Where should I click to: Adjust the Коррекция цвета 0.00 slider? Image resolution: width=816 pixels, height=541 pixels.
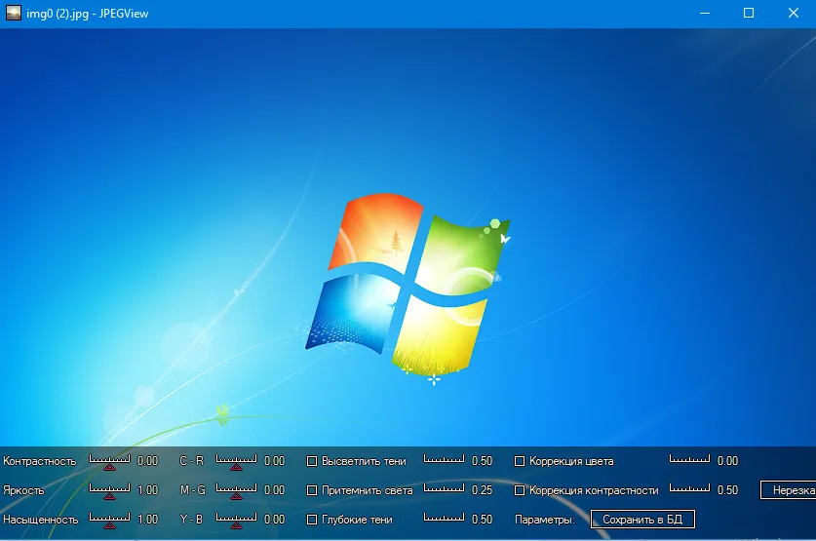[x=689, y=459]
